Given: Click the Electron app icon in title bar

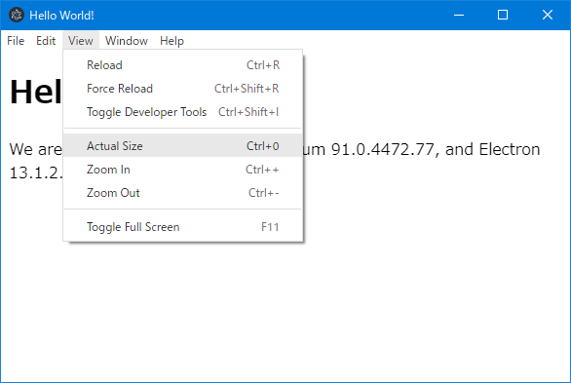Looking at the screenshot, I should pyautogui.click(x=17, y=15).
